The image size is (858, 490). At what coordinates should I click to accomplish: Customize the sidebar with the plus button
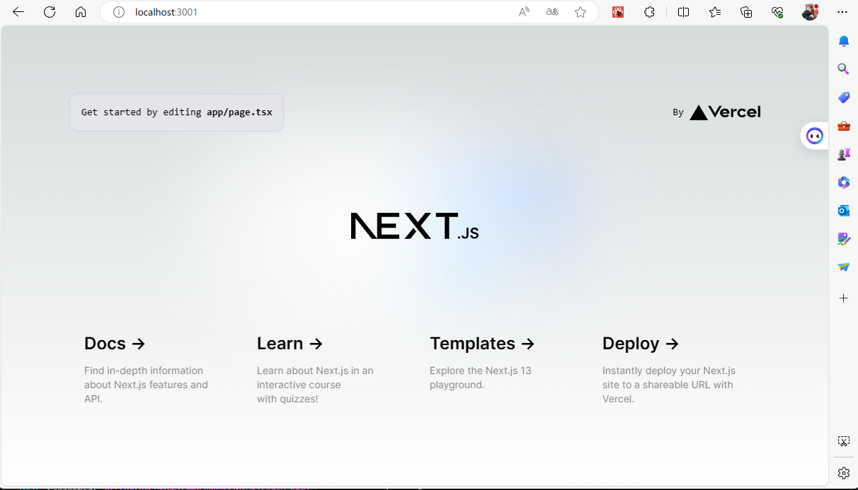pyautogui.click(x=843, y=298)
